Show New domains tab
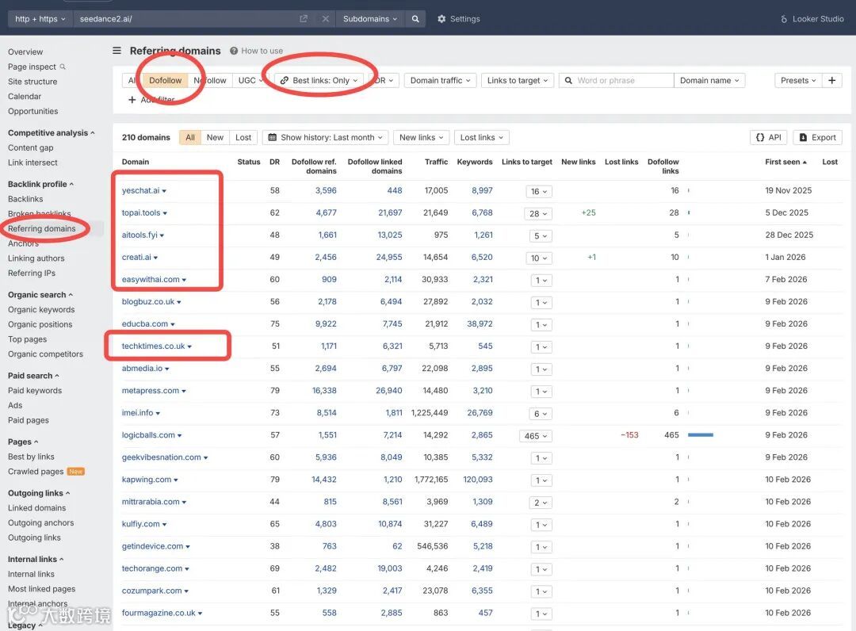 (215, 138)
